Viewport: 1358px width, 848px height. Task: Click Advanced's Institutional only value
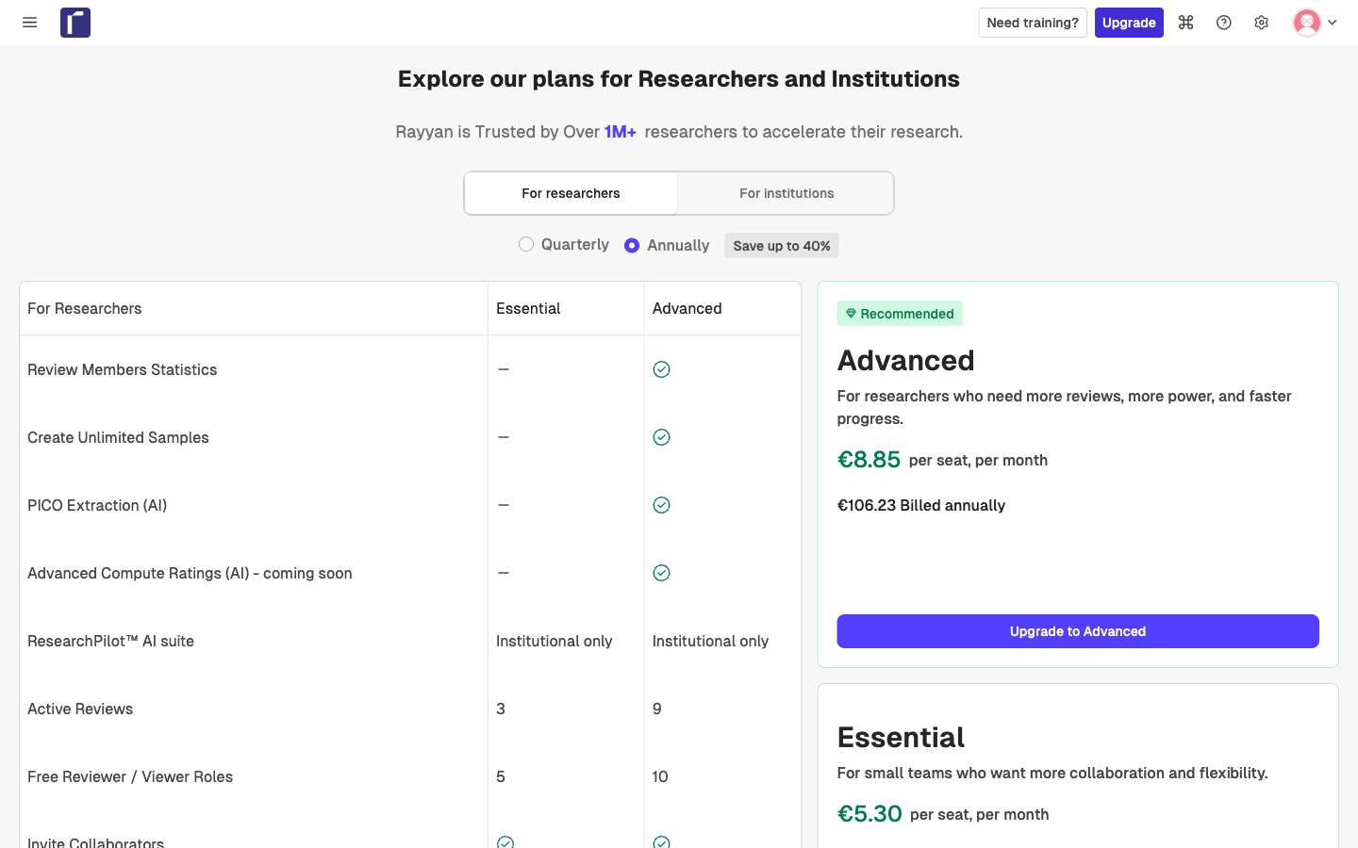[711, 641]
